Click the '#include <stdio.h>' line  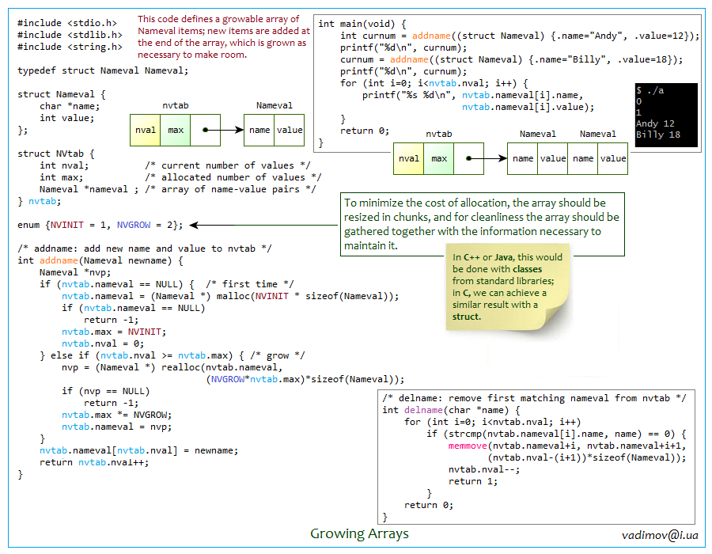[x=67, y=23]
